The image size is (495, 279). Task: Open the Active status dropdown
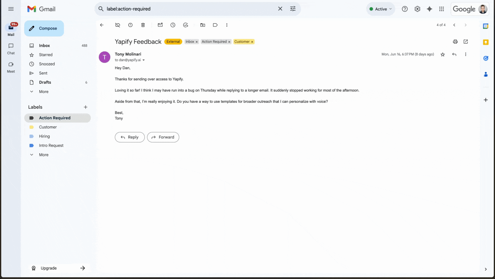tap(380, 9)
